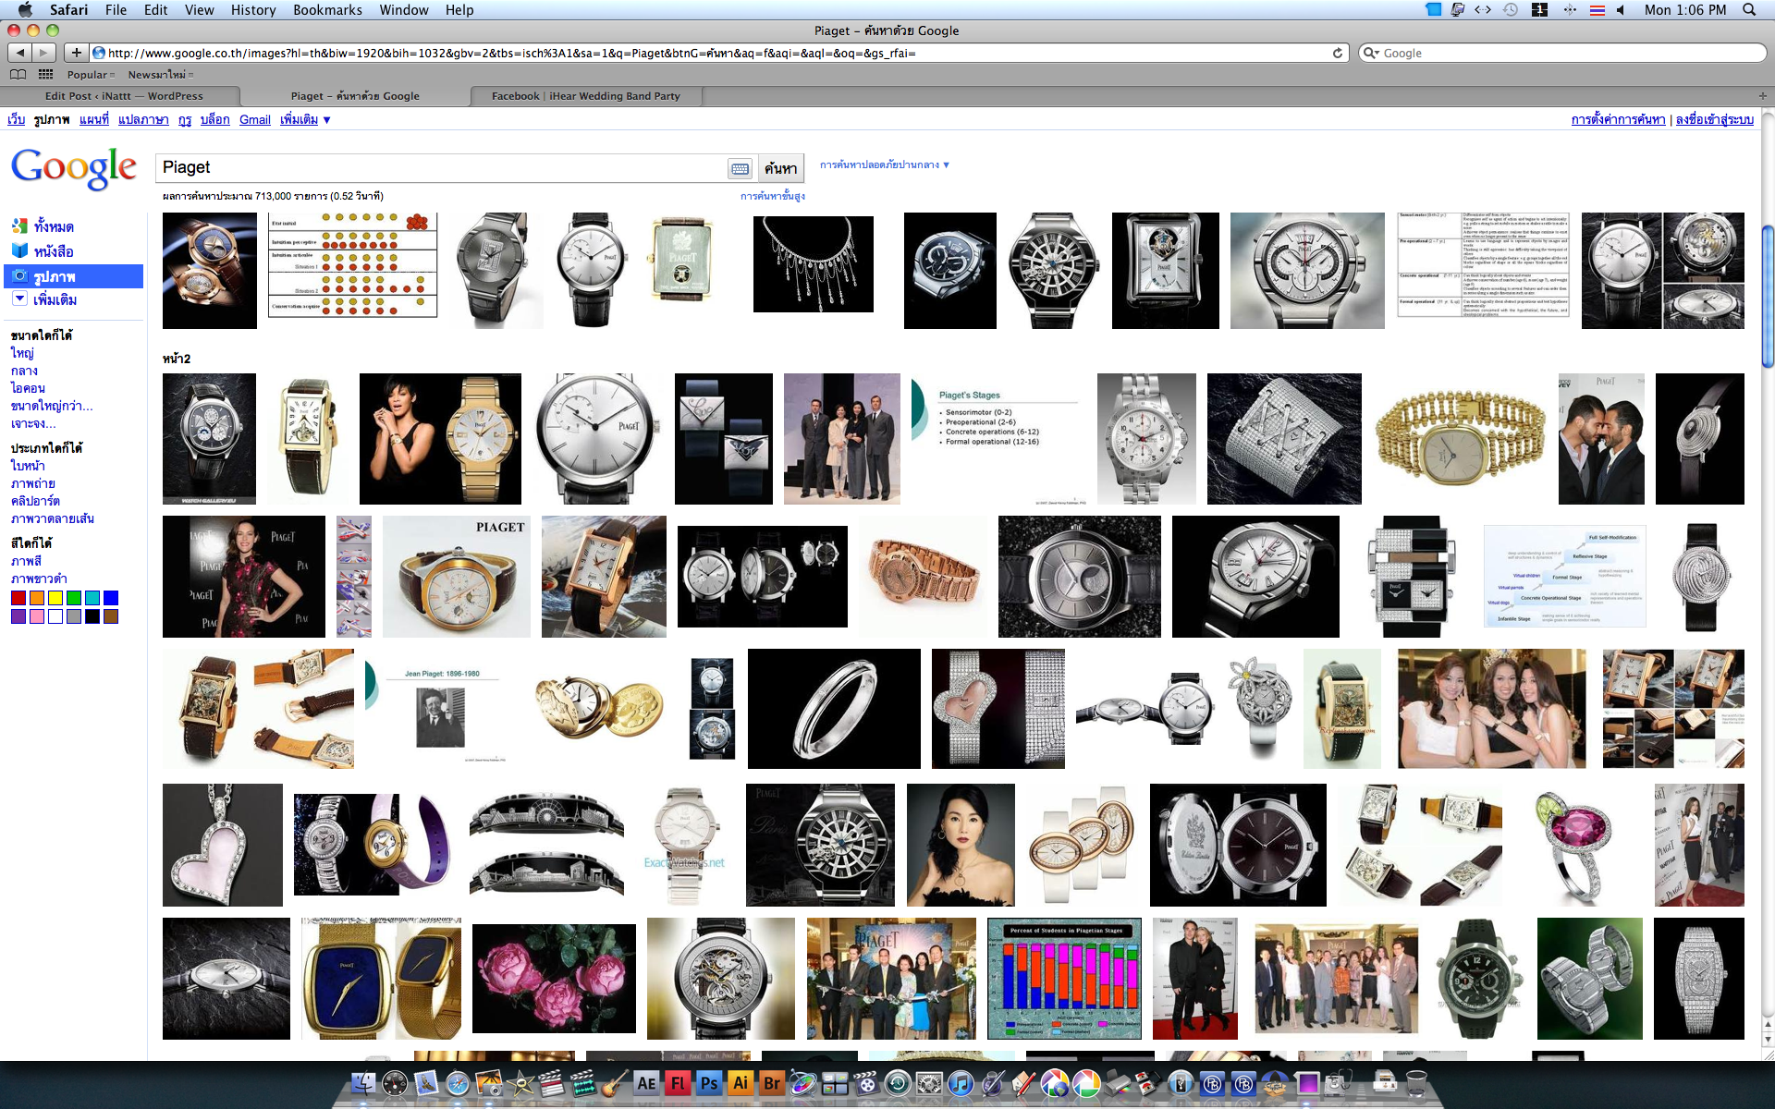Open the bookmarks library book icon

(x=18, y=74)
